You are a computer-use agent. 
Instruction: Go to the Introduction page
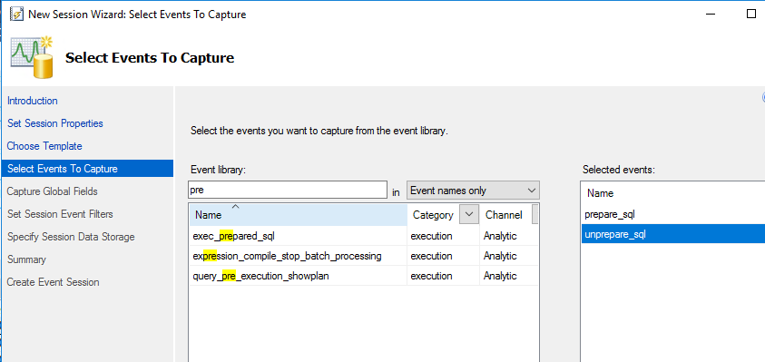click(x=32, y=101)
